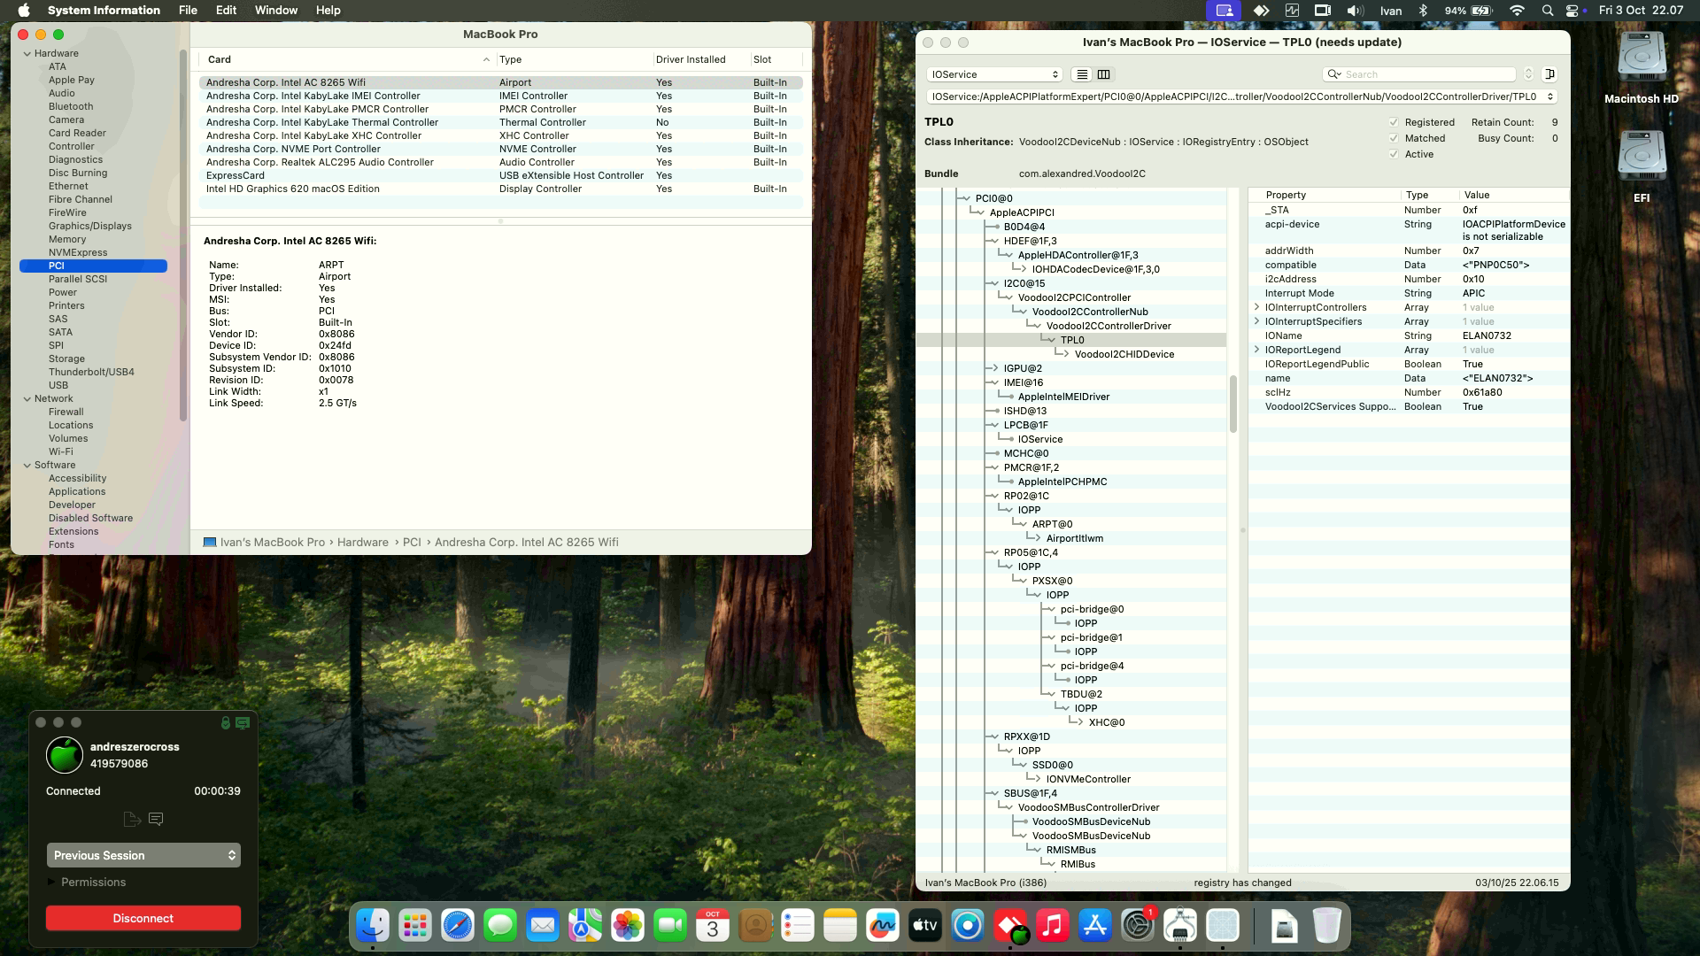This screenshot has width=1700, height=956.
Task: Open the Window menu
Action: pos(276,11)
